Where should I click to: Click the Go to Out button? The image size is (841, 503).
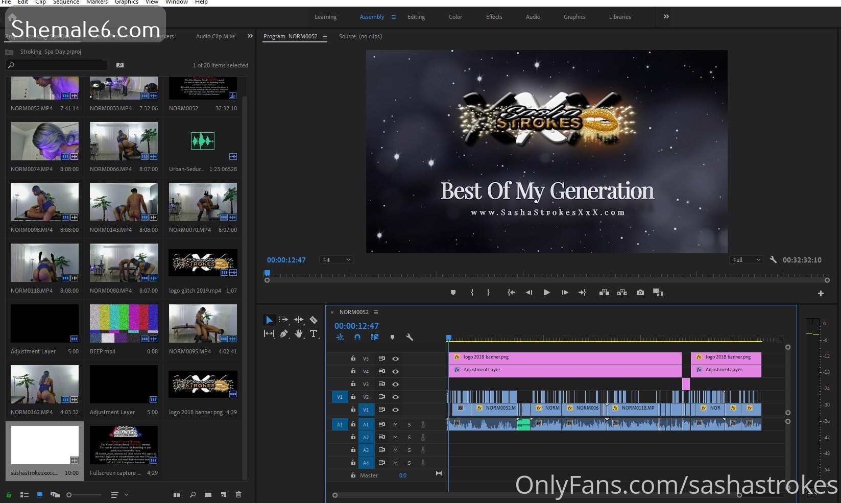point(582,293)
